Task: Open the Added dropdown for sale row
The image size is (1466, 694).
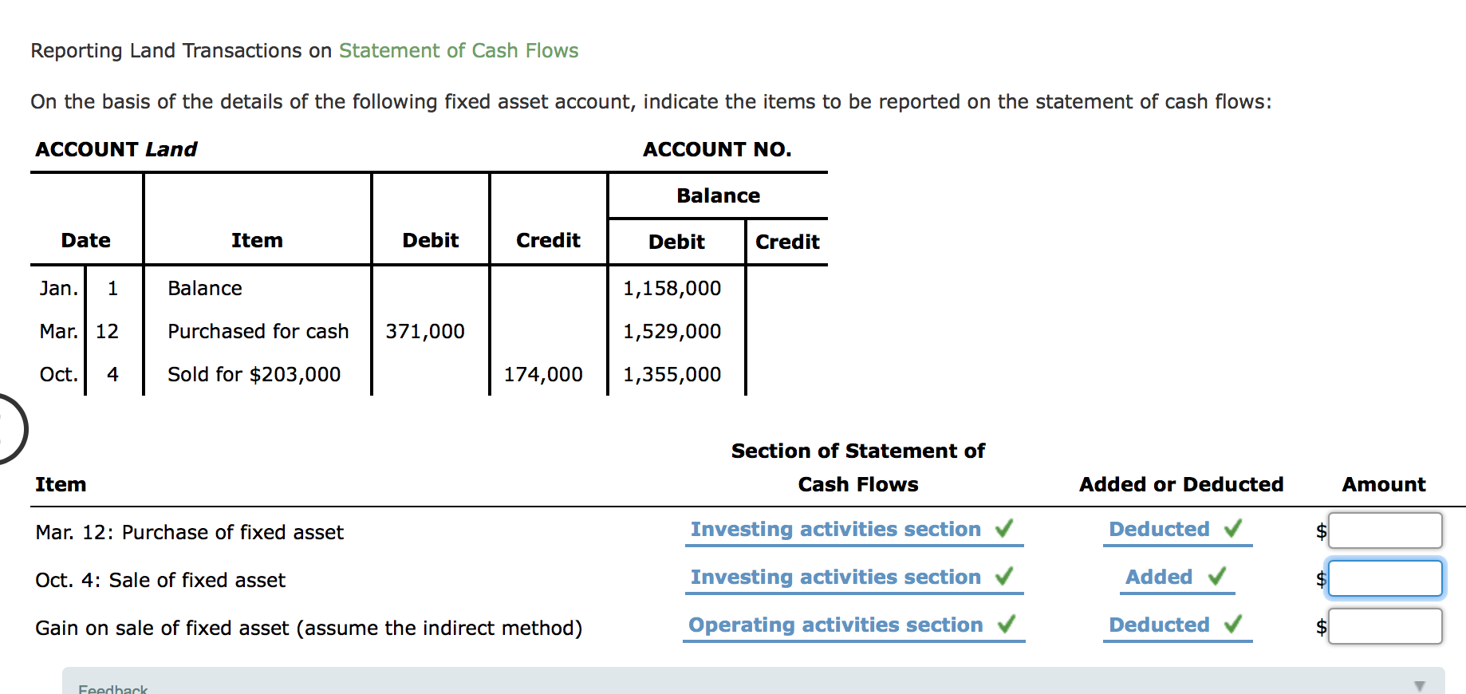Action: 1159,578
